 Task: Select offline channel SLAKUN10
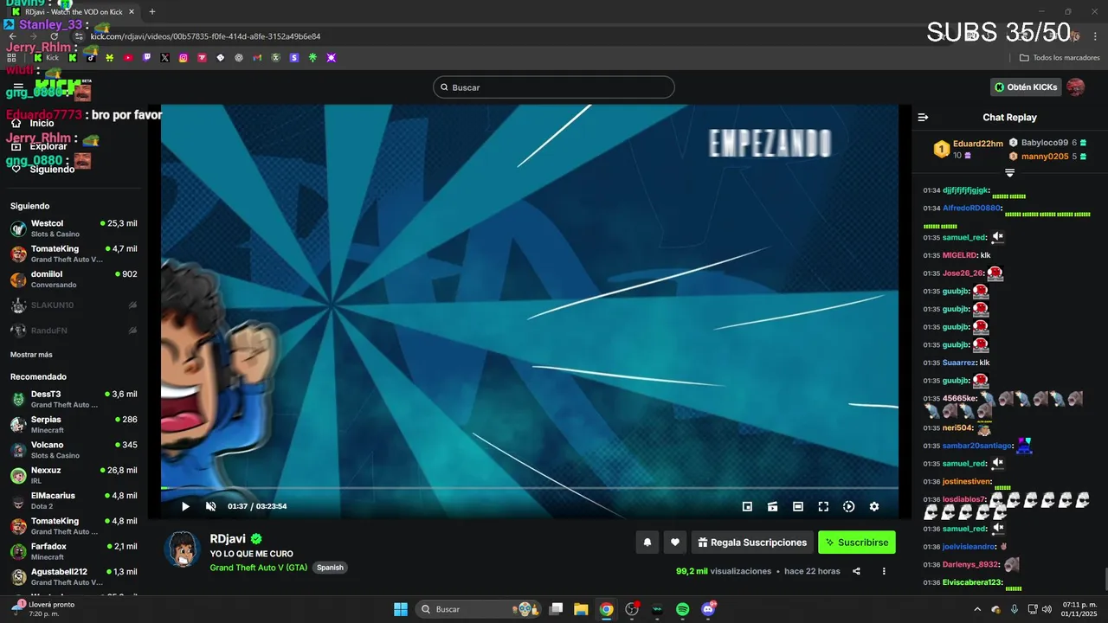pyautogui.click(x=74, y=305)
